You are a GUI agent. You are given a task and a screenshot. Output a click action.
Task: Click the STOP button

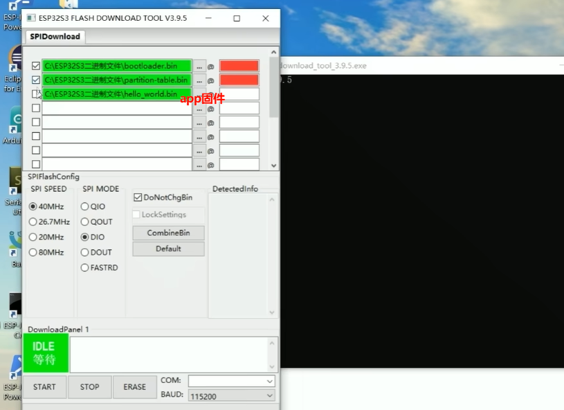click(89, 387)
